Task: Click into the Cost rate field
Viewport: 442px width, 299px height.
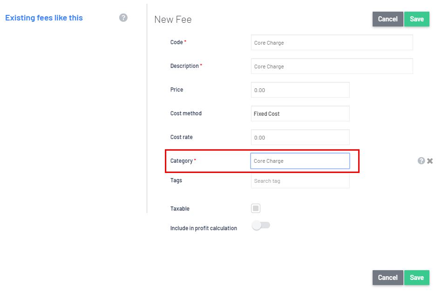Action: [x=300, y=137]
